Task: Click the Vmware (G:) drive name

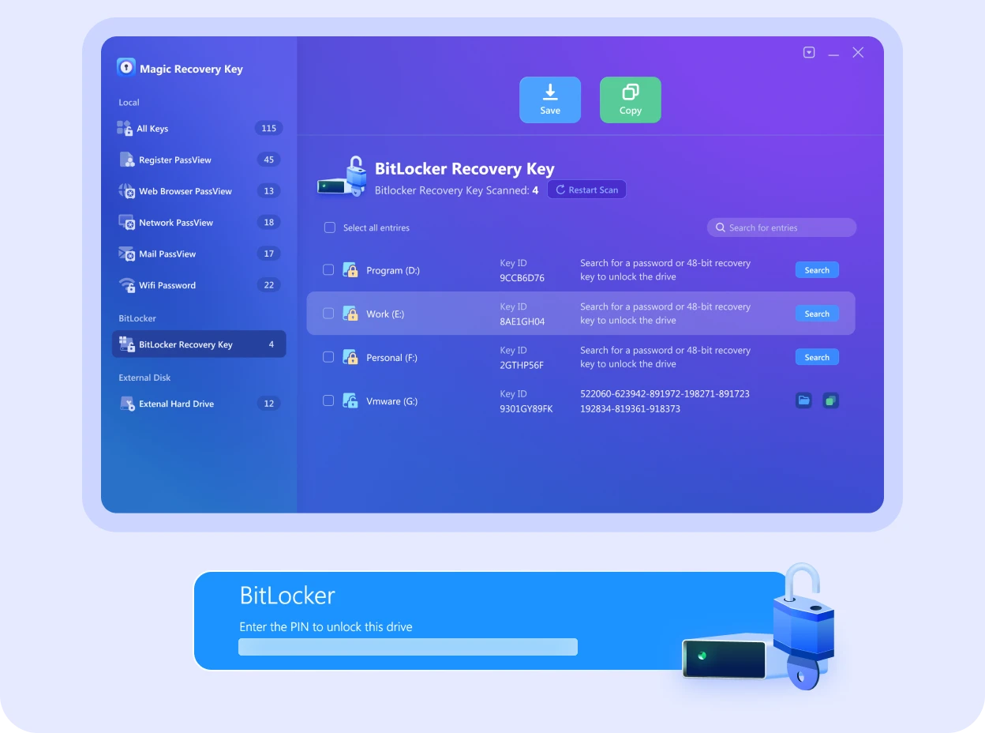Action: 392,400
